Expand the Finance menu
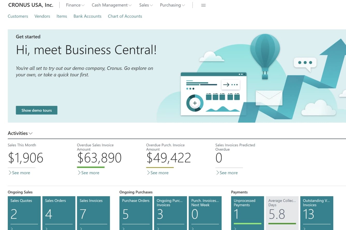The width and height of the screenshot is (346, 230). [x=75, y=5]
